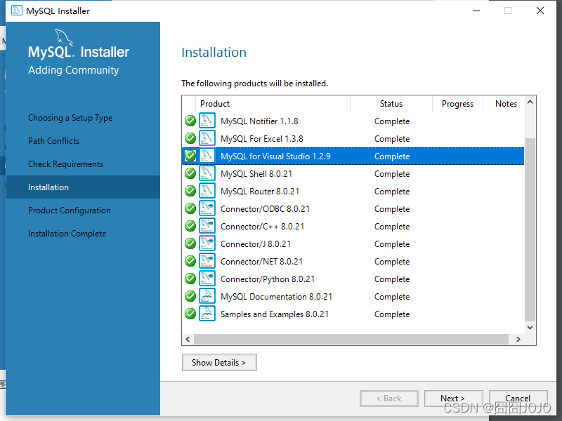Click green checkmark beside MySQL Documentation 8.0.21
The height and width of the screenshot is (421, 562).
[190, 296]
